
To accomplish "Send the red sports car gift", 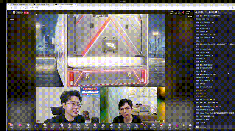I will pos(145,126).
